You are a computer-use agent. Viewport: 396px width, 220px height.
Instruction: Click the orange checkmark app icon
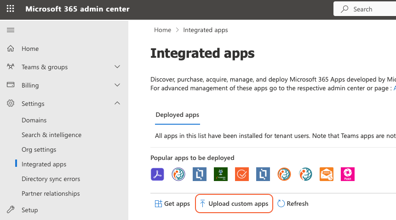(242, 174)
